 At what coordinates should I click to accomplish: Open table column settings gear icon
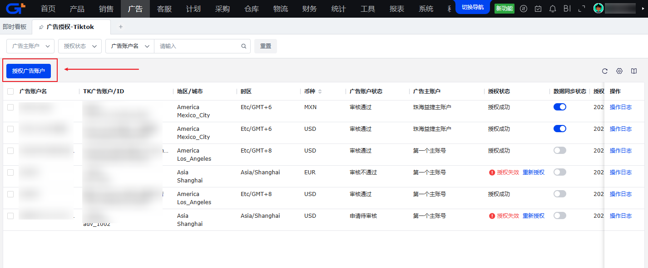click(x=619, y=71)
